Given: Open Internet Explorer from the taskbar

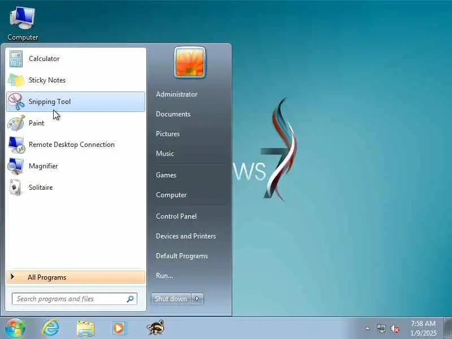Looking at the screenshot, I should [50, 328].
